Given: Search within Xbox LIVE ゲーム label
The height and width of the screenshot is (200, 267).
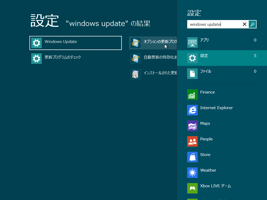Looking at the screenshot, I should [215, 186].
